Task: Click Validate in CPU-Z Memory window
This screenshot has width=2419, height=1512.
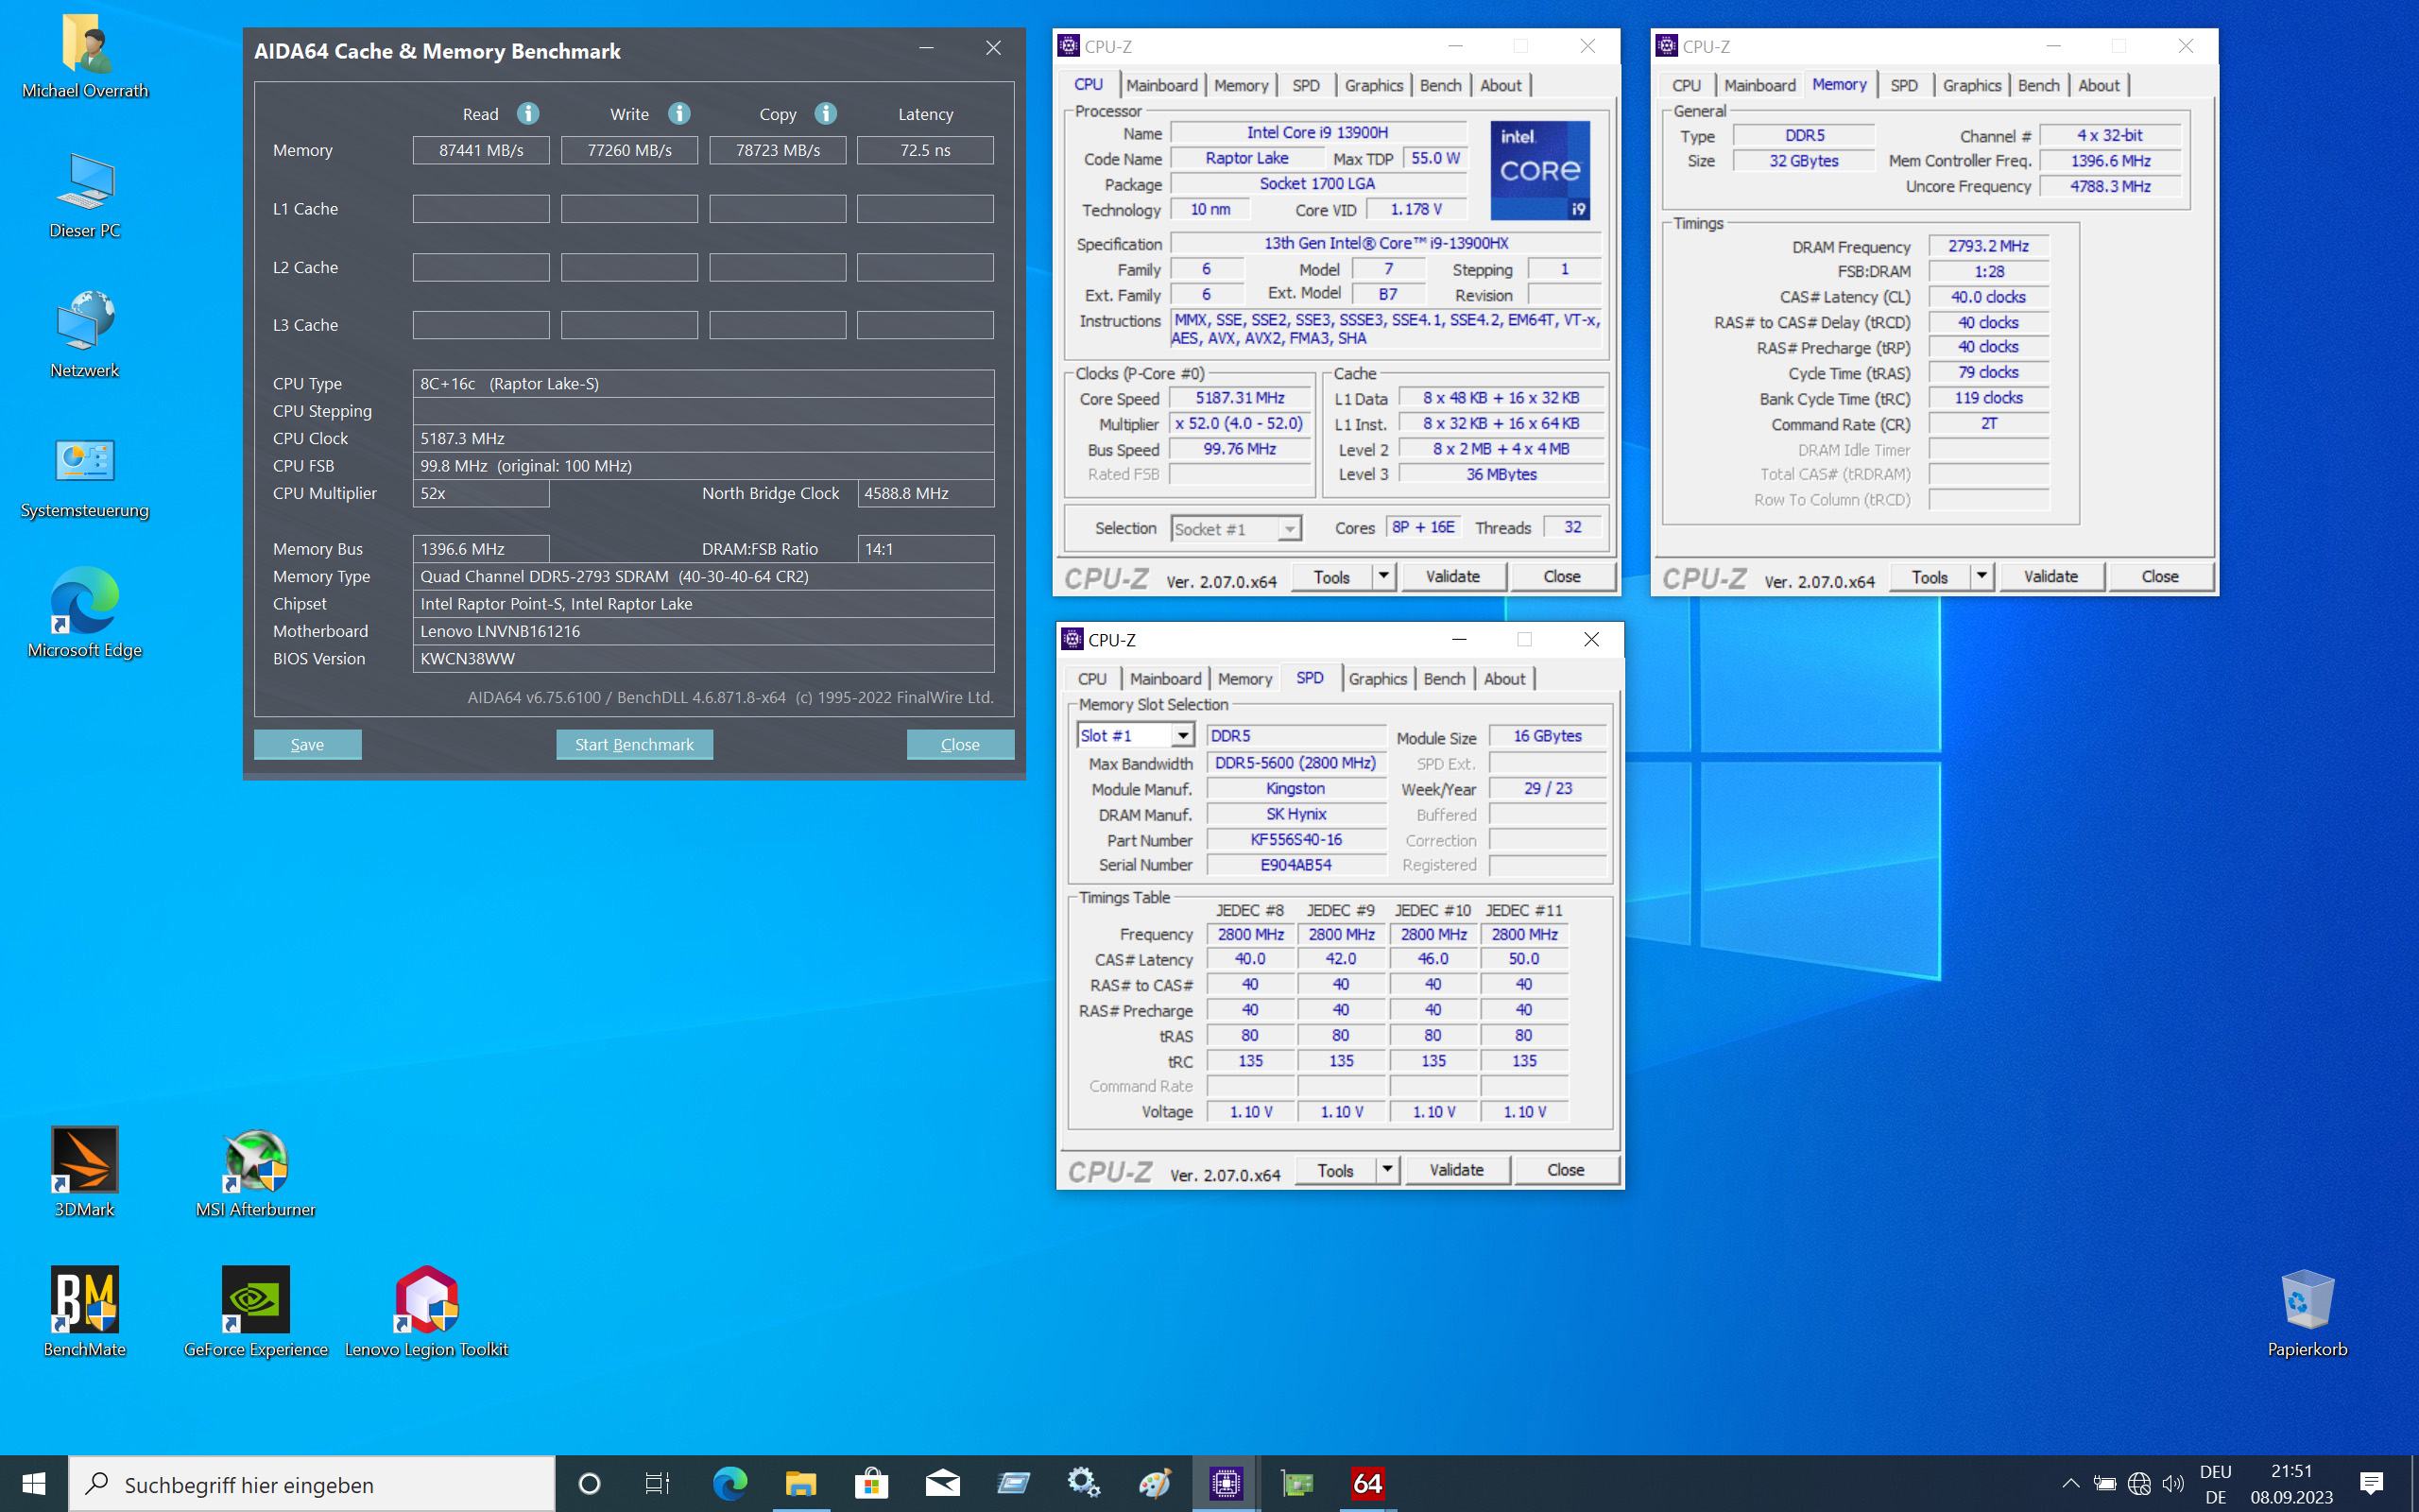Action: pyautogui.click(x=2050, y=577)
